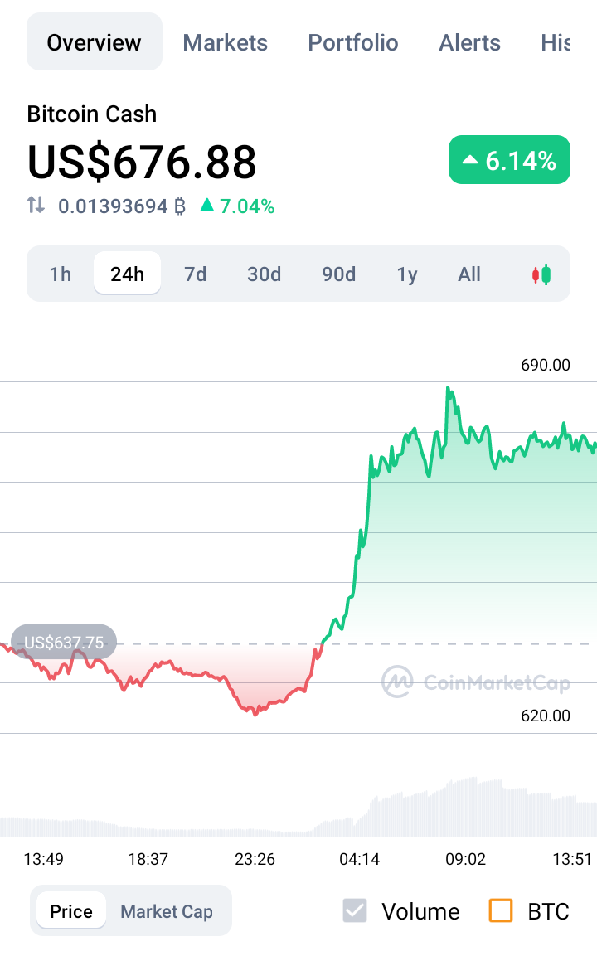The height and width of the screenshot is (956, 597).
Task: Tap the 09:02 time axis label
Action: (465, 859)
